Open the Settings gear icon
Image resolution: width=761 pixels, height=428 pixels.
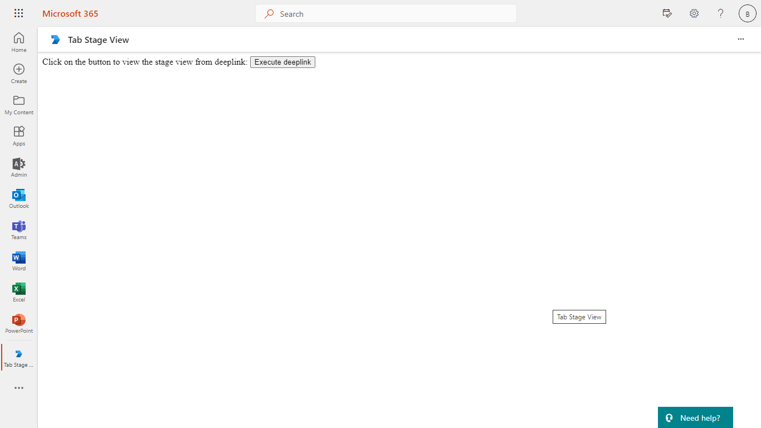[694, 13]
